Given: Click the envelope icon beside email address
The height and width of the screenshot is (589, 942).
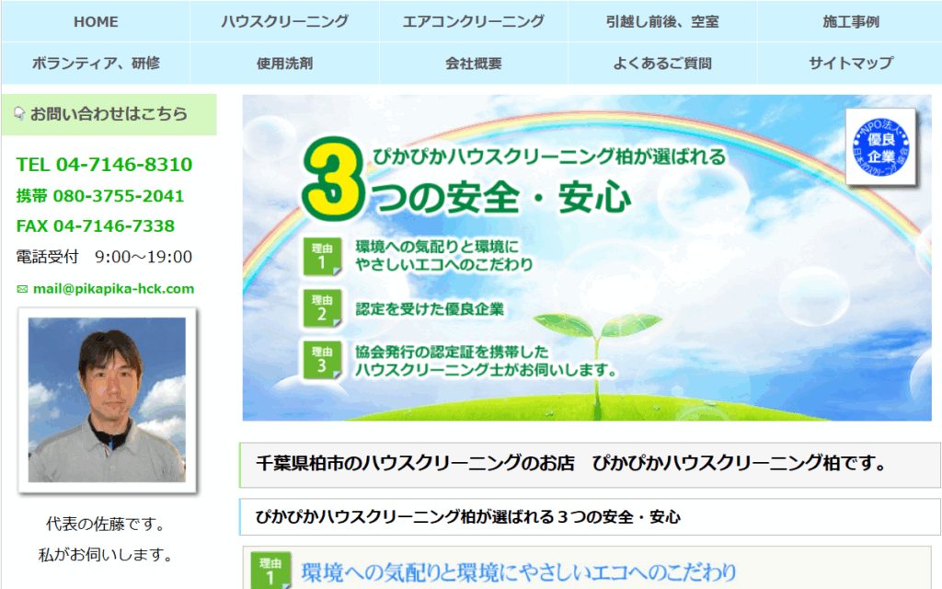Looking at the screenshot, I should (22, 289).
